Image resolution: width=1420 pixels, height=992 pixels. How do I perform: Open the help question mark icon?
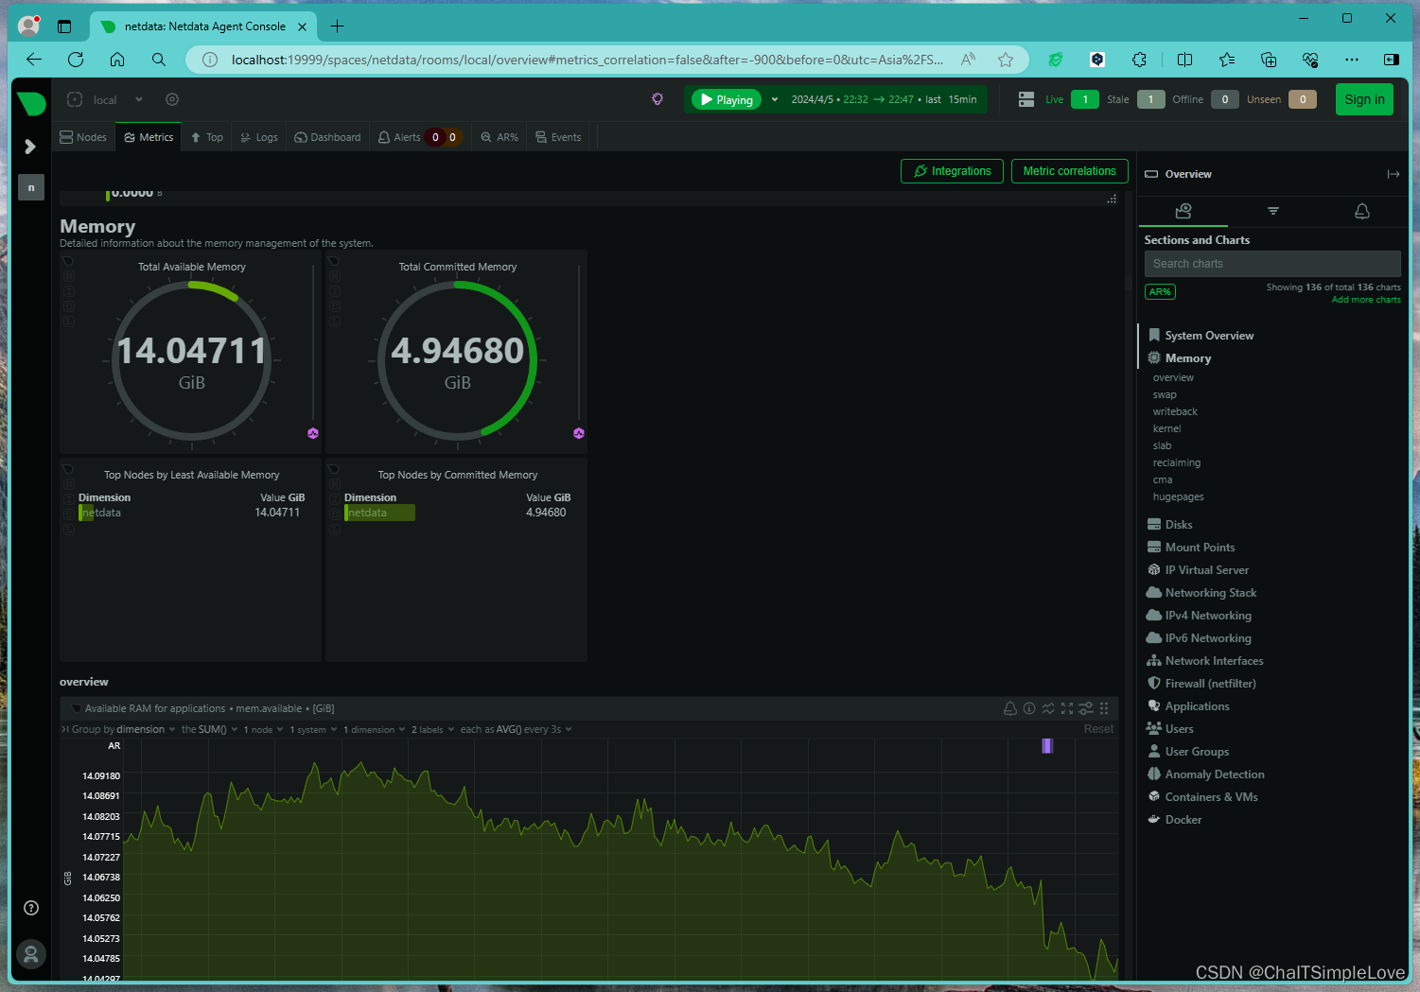31,908
